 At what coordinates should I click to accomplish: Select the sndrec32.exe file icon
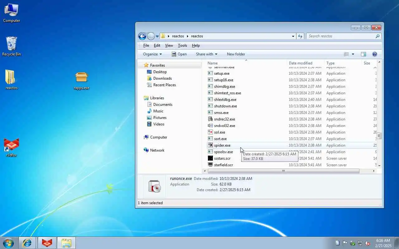[210, 119]
